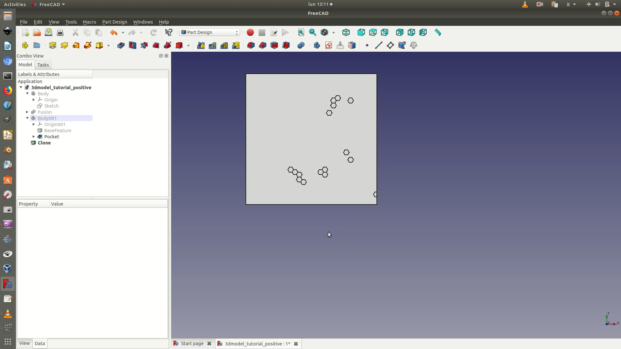Select the Sketch tree item
The image size is (621, 349).
tap(51, 106)
